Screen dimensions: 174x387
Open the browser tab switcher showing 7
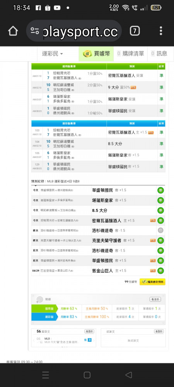pos(135,31)
